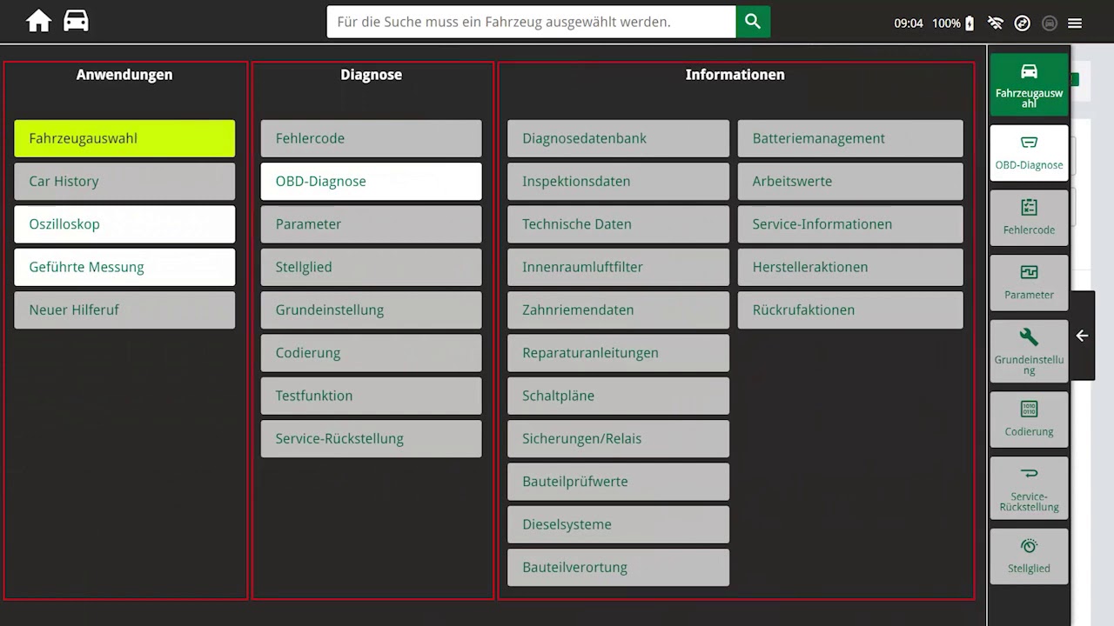Select Fahrzeugauswahl in the right sidebar
This screenshot has width=1114, height=626.
[x=1029, y=84]
